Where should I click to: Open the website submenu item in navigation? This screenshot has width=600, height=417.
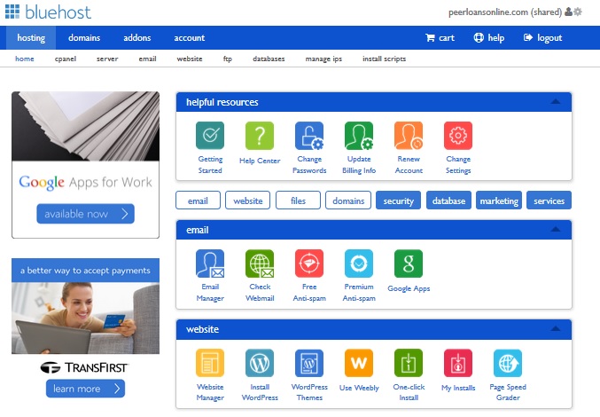click(190, 59)
